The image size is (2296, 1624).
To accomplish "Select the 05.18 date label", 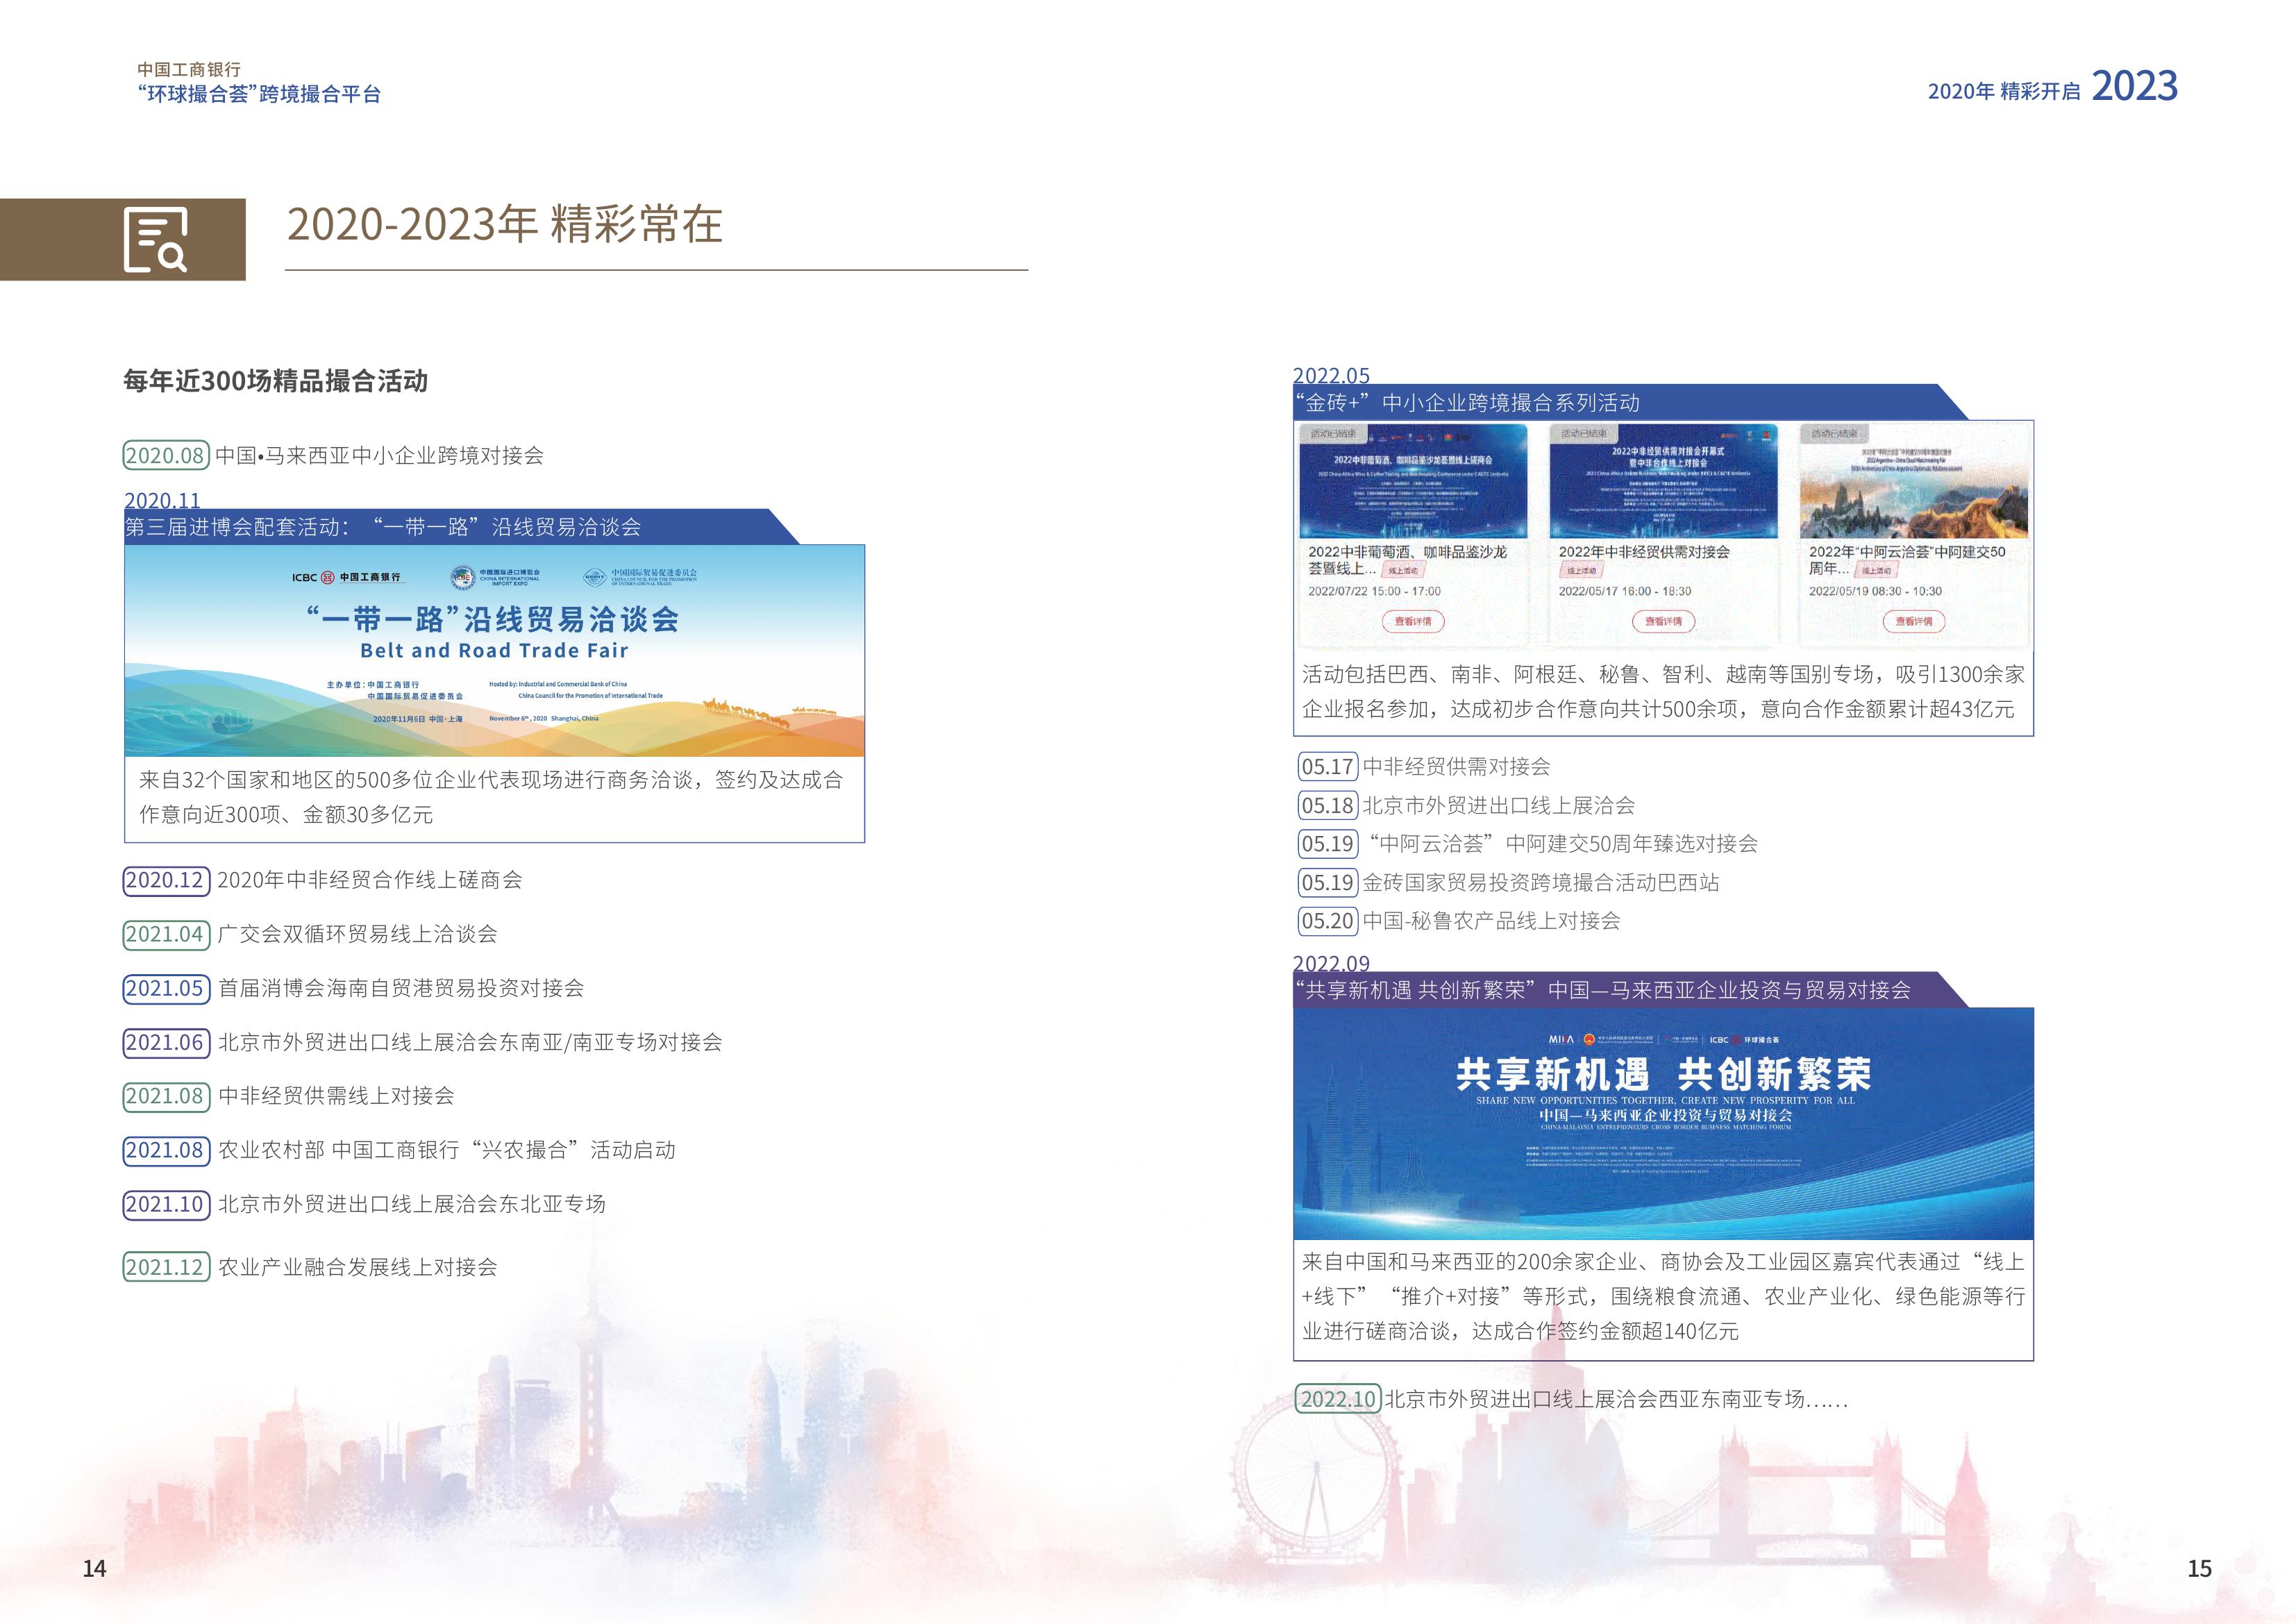I will [1327, 805].
